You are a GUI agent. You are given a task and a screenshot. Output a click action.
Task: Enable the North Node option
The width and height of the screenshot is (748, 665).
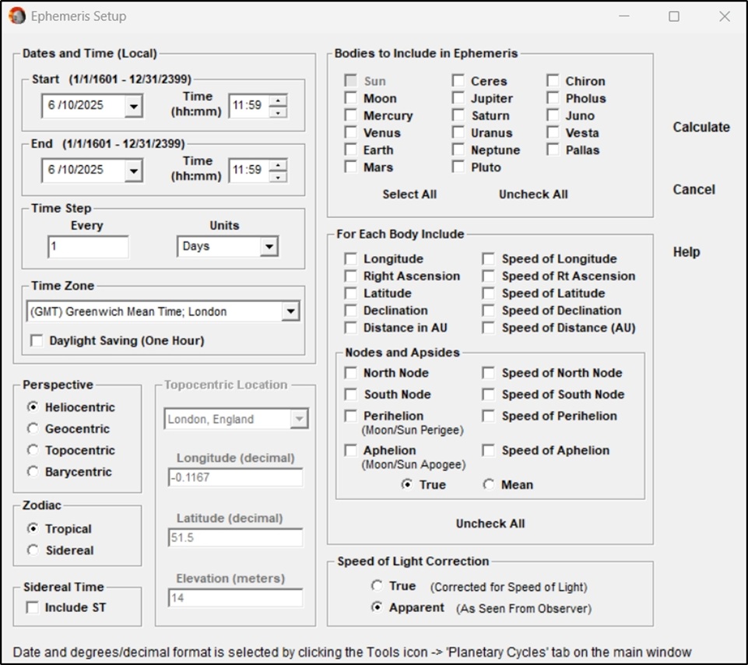[x=349, y=372]
